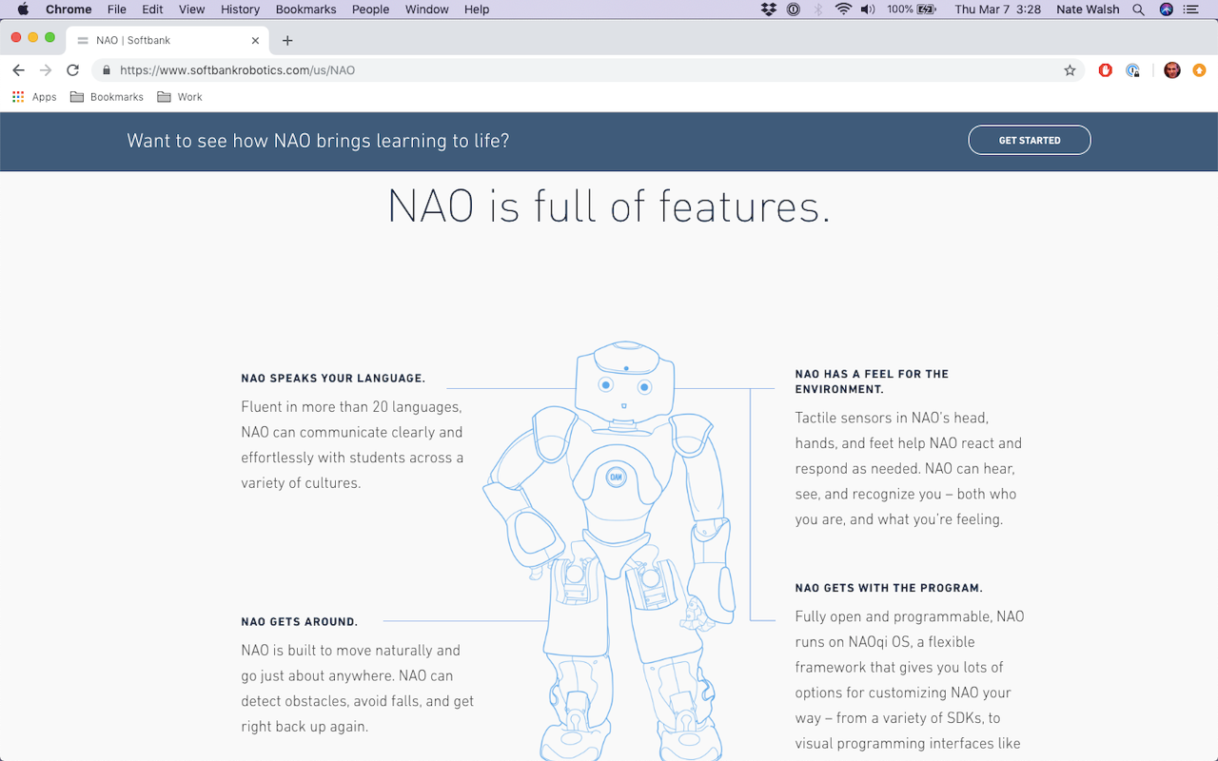This screenshot has width=1218, height=761.
Task: Click the NAO robot line illustration
Action: [x=609, y=550]
